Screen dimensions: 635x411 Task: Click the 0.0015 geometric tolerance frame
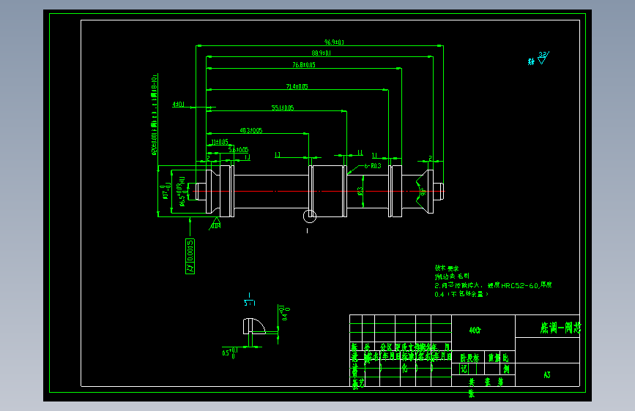[x=190, y=256]
